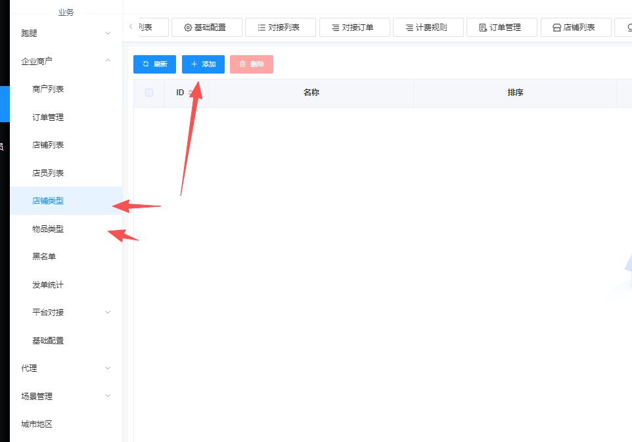Sort the table by ID column arrows
Image resolution: width=632 pixels, height=442 pixels.
pos(191,93)
